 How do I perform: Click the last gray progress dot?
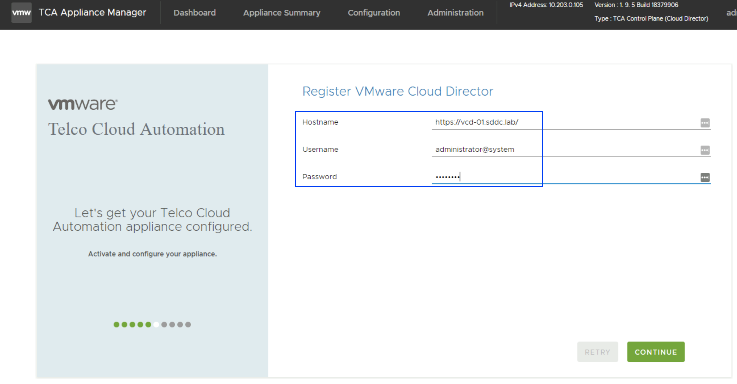188,324
